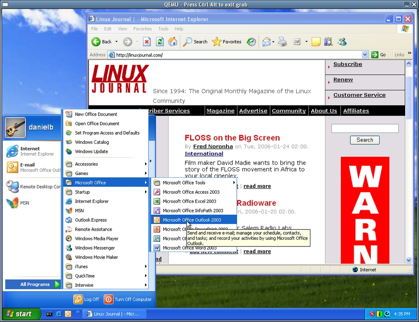Go to the Home page icon
Screen dimensions: 419x322
click(x=172, y=42)
